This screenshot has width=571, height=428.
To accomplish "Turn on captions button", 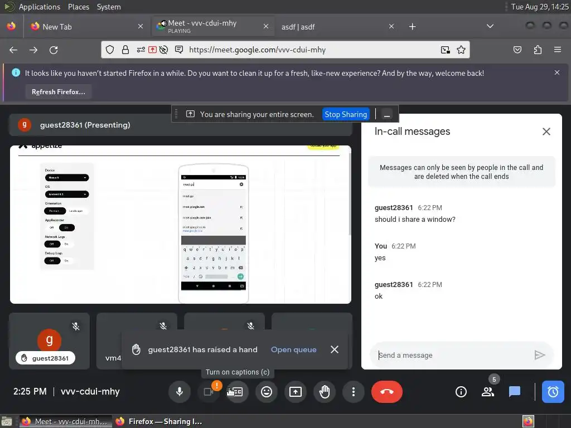I will coord(237,392).
